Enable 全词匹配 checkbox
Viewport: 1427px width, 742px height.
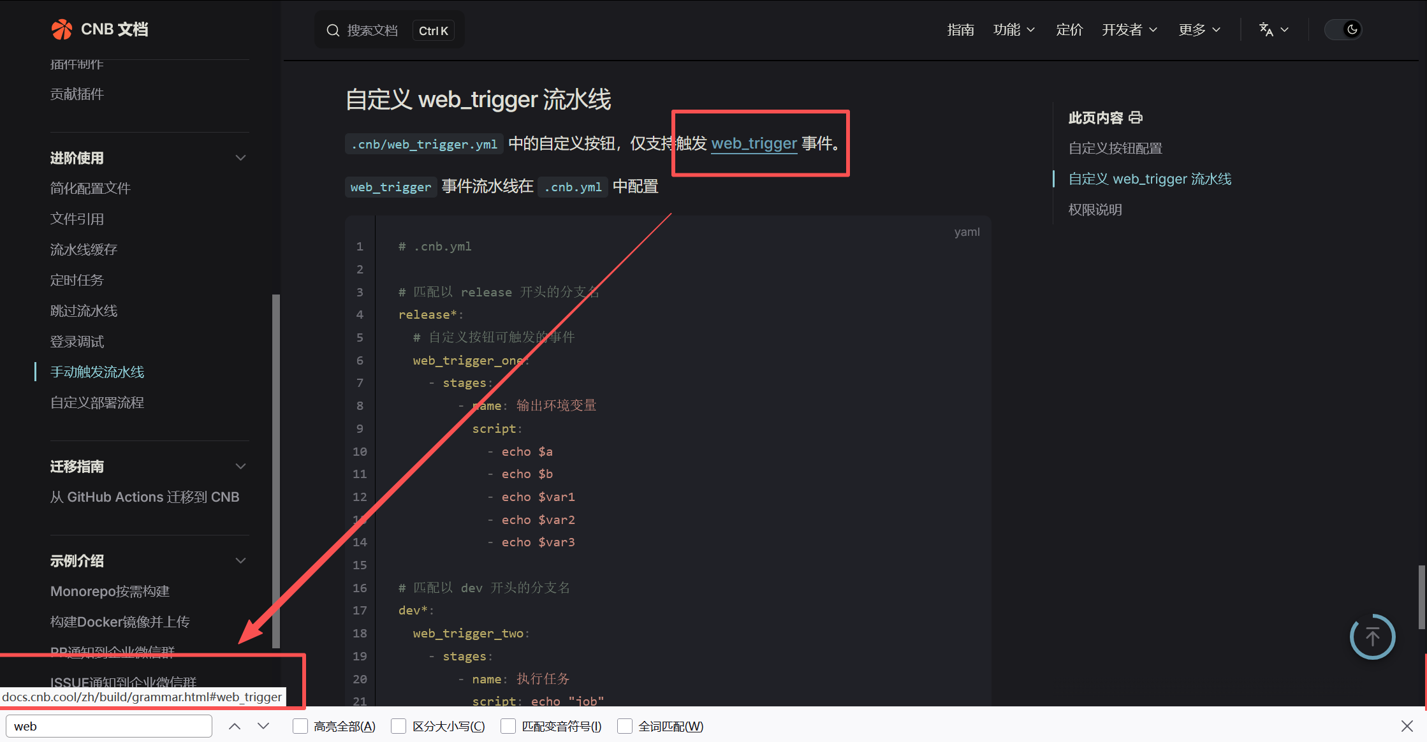click(x=625, y=726)
